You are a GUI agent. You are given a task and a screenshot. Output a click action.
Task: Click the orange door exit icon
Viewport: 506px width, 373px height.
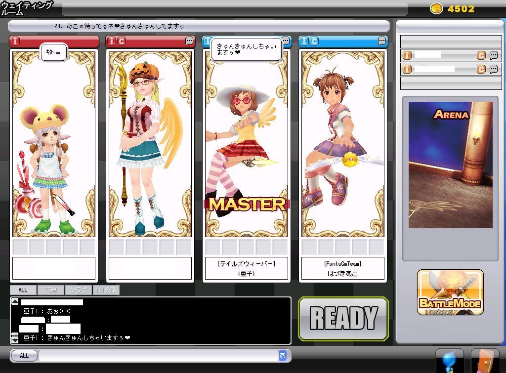click(485, 362)
